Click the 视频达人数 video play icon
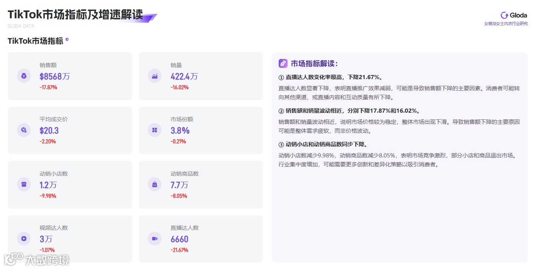 [24, 238]
